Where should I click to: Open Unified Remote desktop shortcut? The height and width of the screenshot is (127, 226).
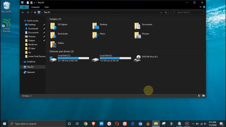[x=6, y=25]
